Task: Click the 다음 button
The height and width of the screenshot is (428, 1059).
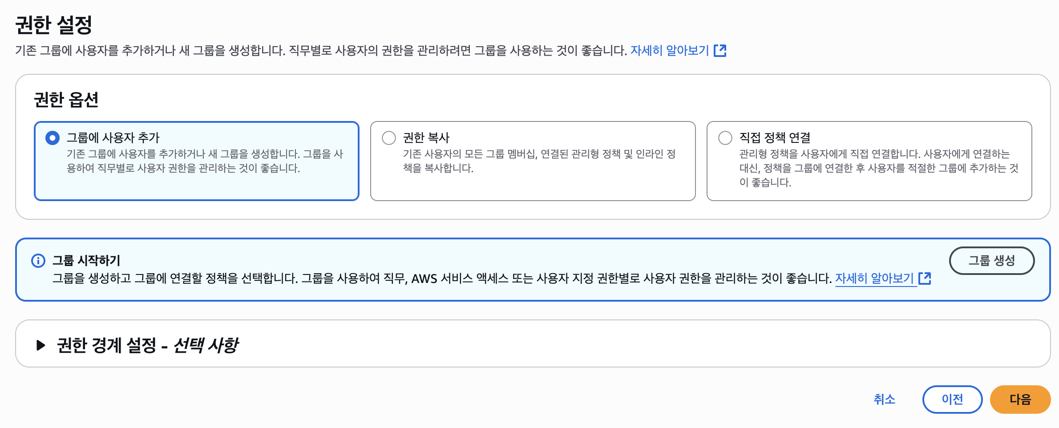Action: pos(1020,400)
